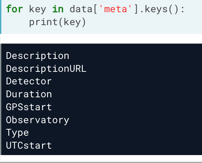Click the 'meta' string literal
This screenshot has height=163, width=202.
coord(115,9)
